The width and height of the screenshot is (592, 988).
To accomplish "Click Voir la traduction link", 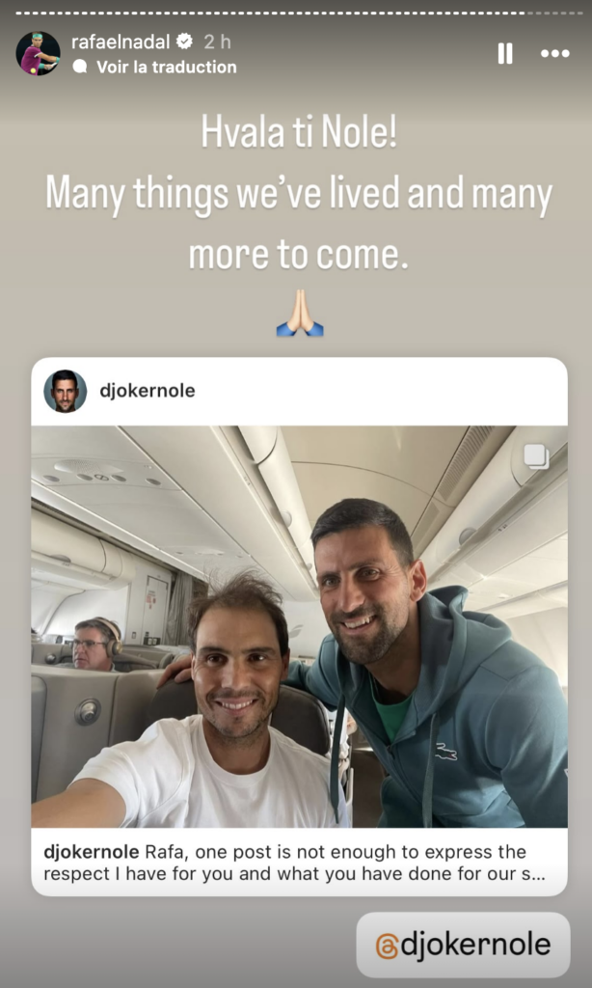I will pos(166,67).
